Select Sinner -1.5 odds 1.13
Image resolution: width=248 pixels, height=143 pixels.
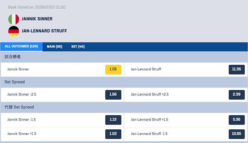click(x=113, y=120)
